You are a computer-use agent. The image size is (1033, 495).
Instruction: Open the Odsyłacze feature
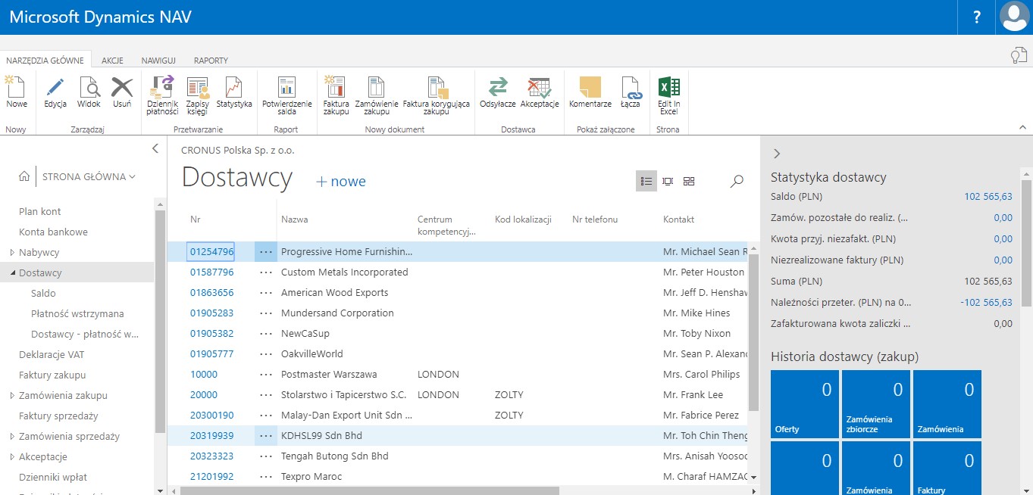(499, 95)
